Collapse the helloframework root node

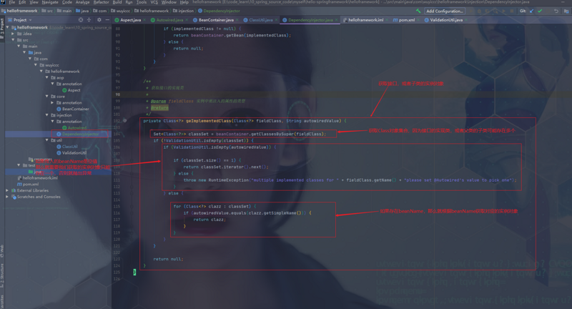[x=8, y=27]
